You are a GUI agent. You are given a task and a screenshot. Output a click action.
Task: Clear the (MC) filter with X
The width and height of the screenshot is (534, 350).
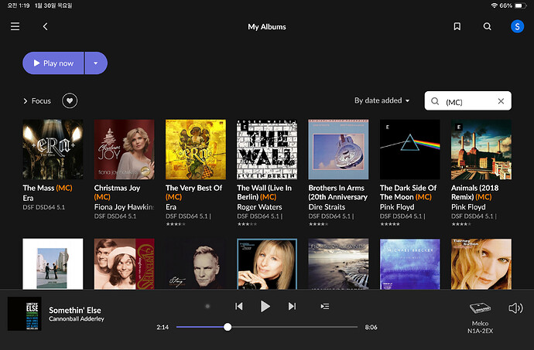[501, 101]
